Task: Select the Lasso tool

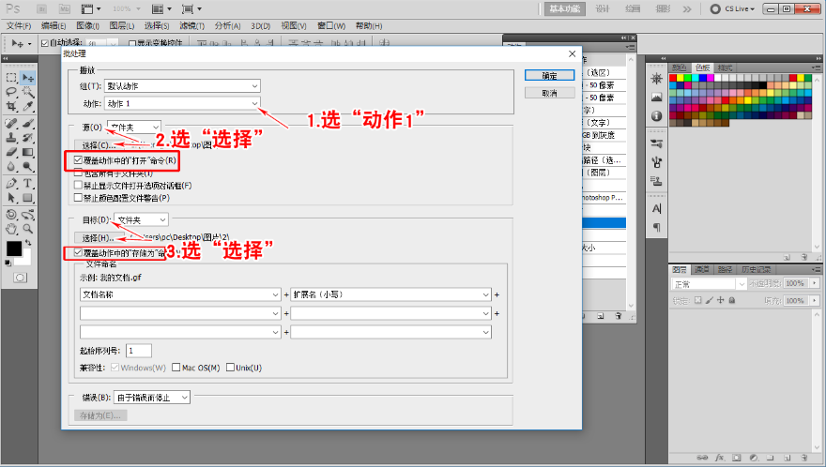Action: (11, 92)
